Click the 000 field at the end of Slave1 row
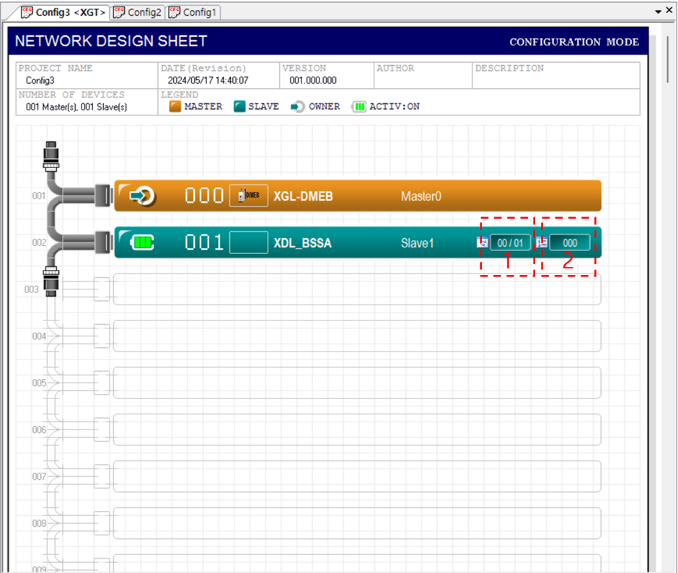 [570, 242]
